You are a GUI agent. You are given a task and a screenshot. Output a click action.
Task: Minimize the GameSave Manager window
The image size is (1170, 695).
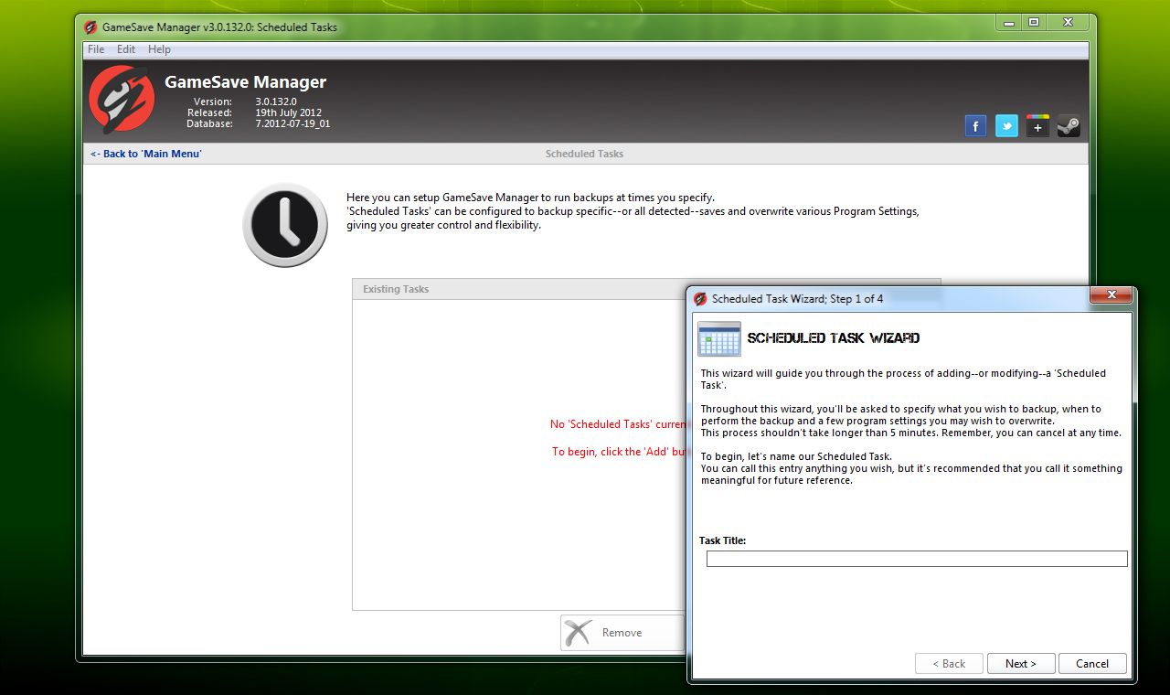pos(1009,22)
